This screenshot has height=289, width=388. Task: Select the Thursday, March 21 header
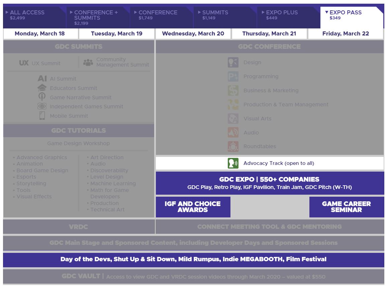pyautogui.click(x=269, y=34)
